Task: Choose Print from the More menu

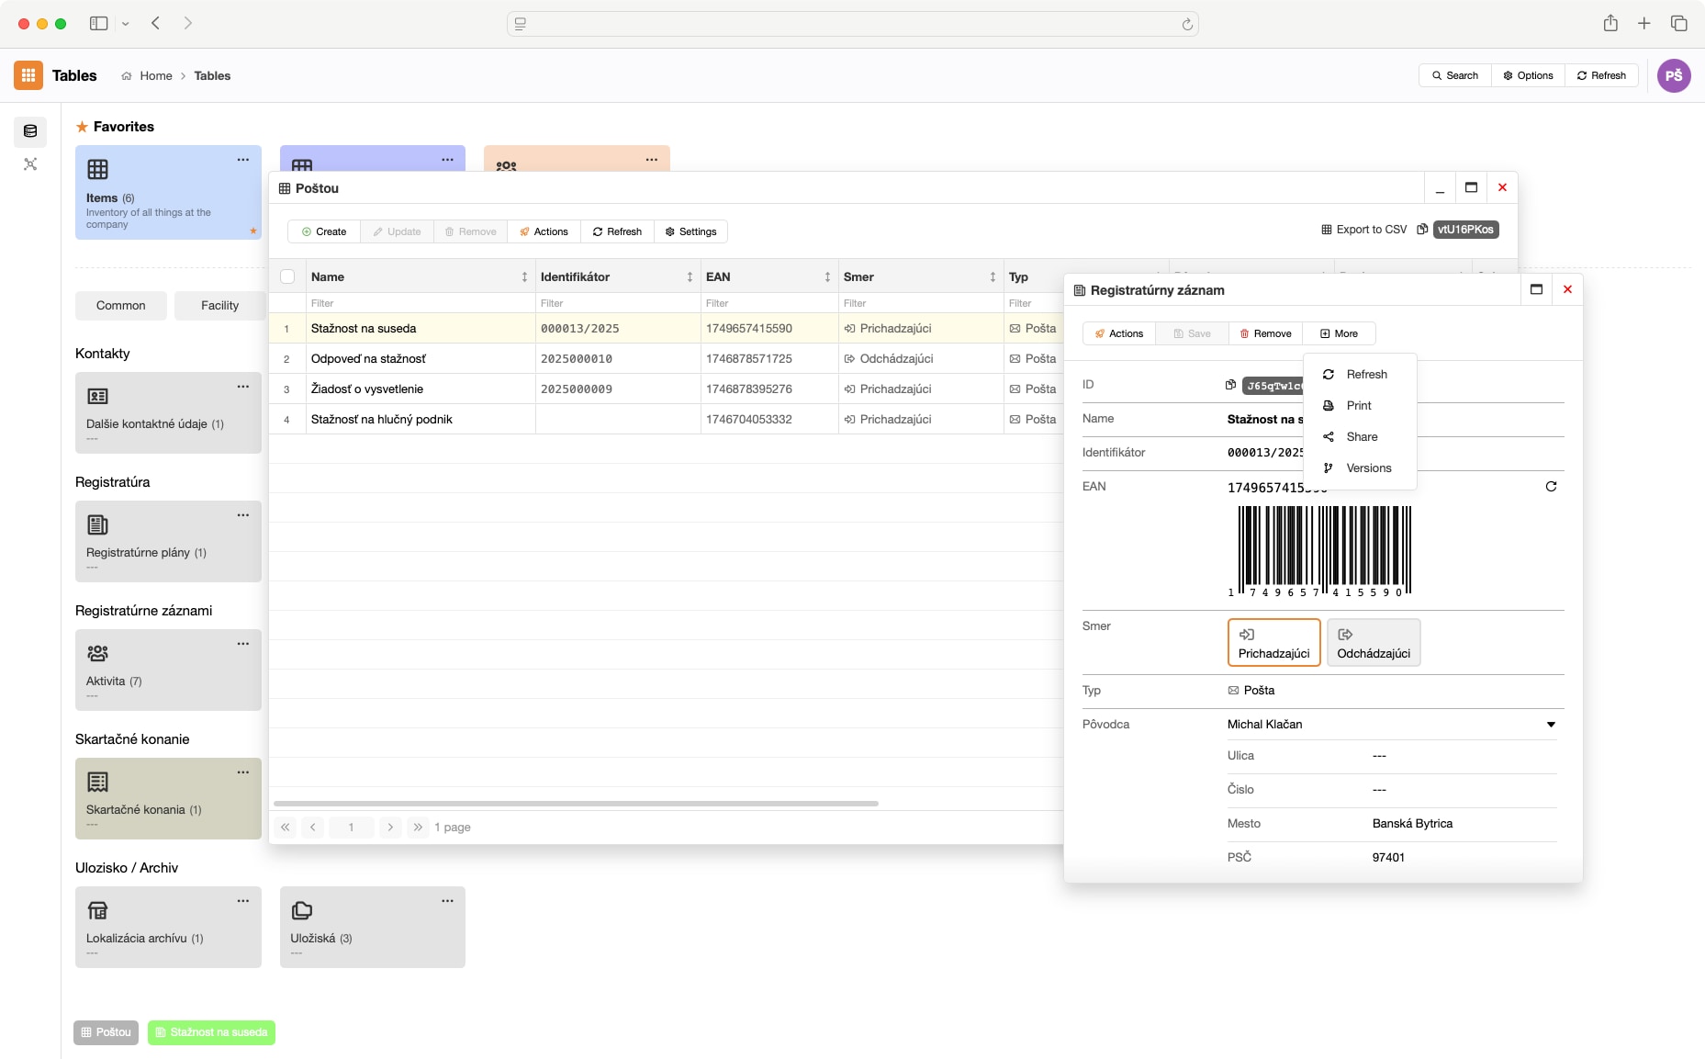Action: coord(1358,406)
